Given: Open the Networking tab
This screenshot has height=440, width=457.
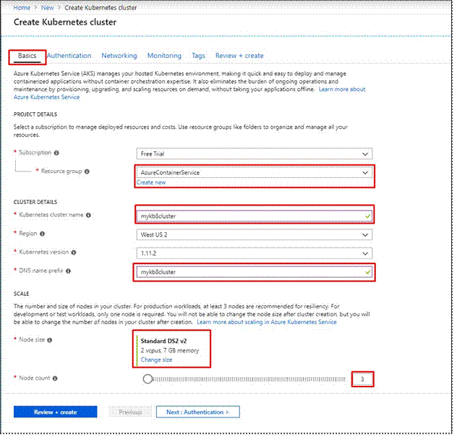Looking at the screenshot, I should [119, 56].
